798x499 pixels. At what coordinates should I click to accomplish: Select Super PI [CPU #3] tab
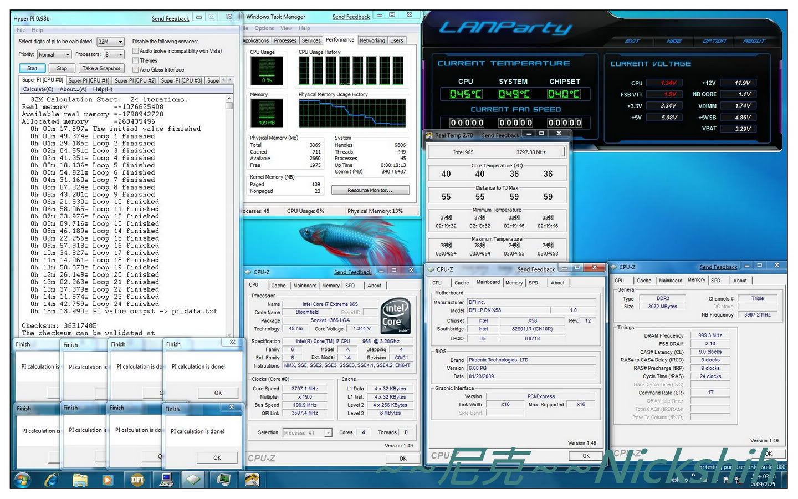(181, 80)
